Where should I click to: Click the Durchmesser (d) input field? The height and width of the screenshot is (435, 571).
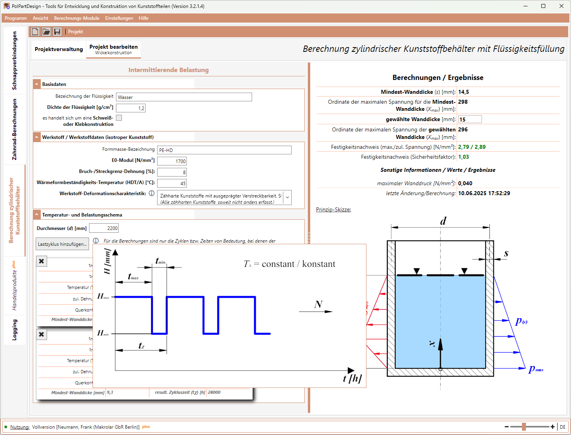click(x=104, y=228)
